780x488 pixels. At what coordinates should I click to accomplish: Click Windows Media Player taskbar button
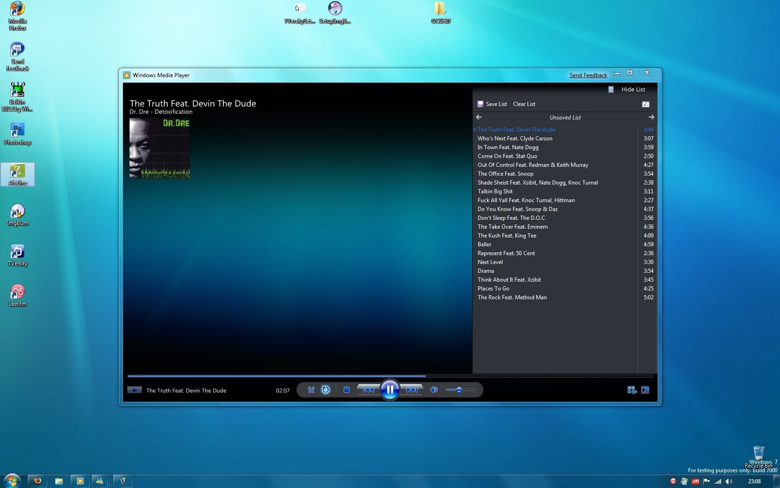click(80, 481)
